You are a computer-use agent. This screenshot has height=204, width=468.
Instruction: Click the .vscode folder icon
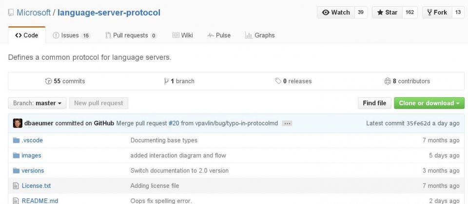(16, 140)
